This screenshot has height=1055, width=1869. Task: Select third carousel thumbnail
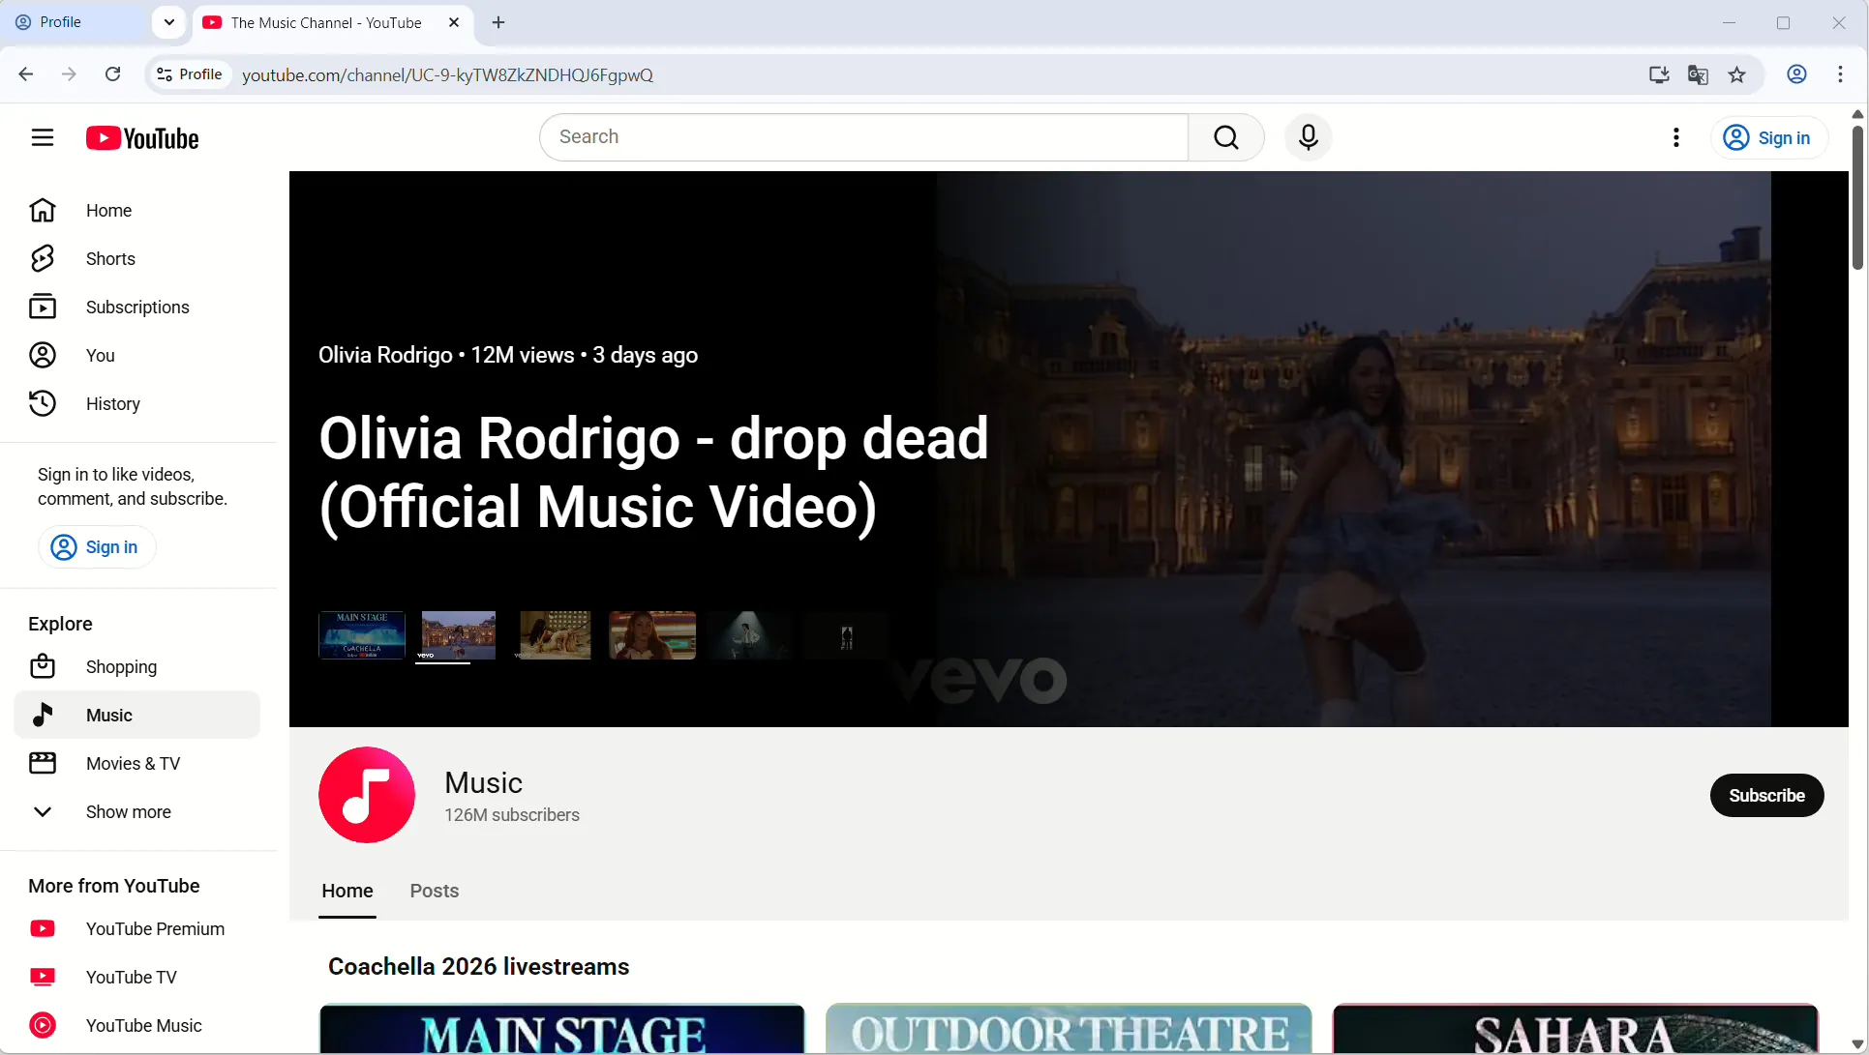point(555,635)
